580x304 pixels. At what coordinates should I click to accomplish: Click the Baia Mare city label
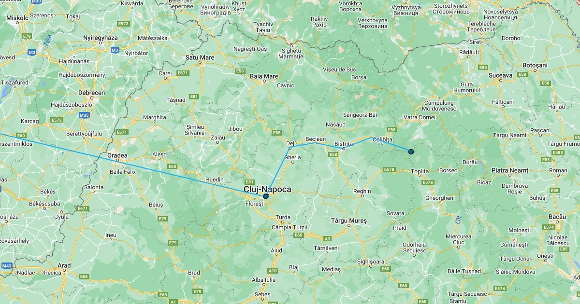click(x=264, y=76)
